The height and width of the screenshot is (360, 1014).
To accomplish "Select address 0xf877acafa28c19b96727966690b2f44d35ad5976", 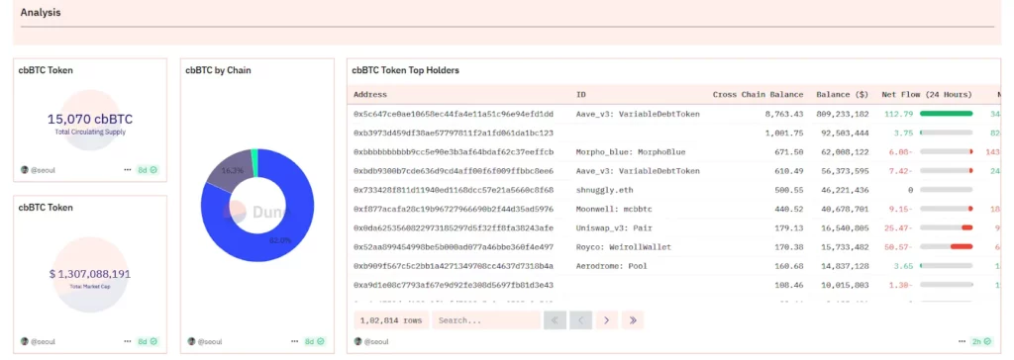I will (454, 209).
